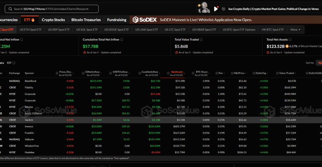
Task: Select the HK BTC Spot ETF tab
Action: coord(273,30)
